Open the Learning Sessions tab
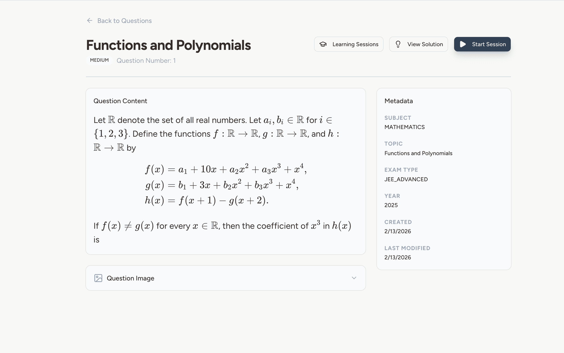The width and height of the screenshot is (564, 353). (x=355, y=44)
